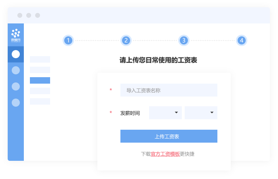Expand the second 发薪时间 dropdown
The height and width of the screenshot is (179, 278).
tap(201, 113)
